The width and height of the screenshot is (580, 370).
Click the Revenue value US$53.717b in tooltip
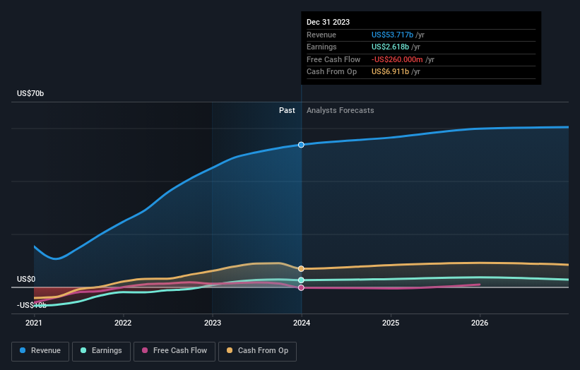(392, 35)
